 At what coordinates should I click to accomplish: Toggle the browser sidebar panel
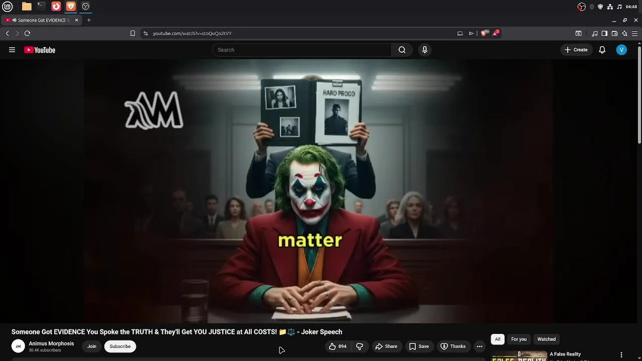(x=604, y=34)
